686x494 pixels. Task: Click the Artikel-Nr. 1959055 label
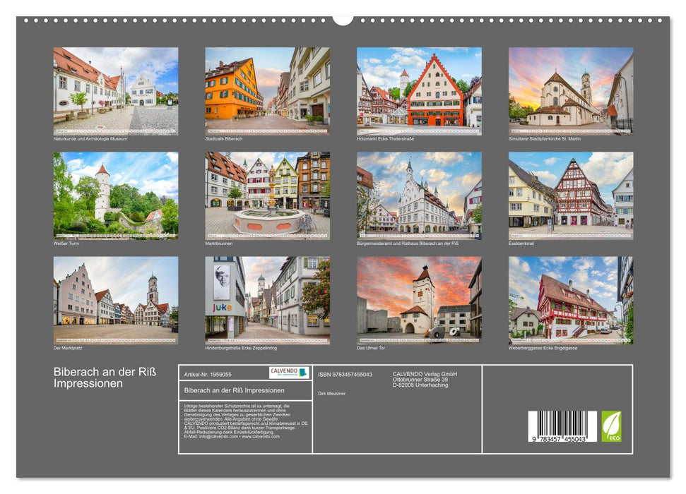[x=208, y=375]
